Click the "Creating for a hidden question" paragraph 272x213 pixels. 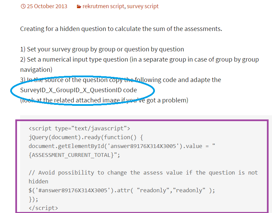[x=121, y=29]
